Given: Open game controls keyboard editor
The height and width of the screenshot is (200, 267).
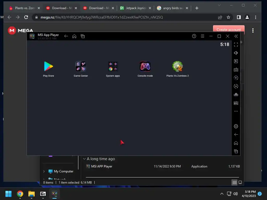Looking at the screenshot, I should pos(236,70).
